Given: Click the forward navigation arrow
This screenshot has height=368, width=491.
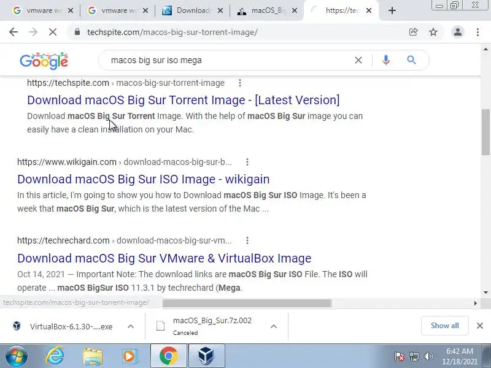Looking at the screenshot, I should coord(33,32).
